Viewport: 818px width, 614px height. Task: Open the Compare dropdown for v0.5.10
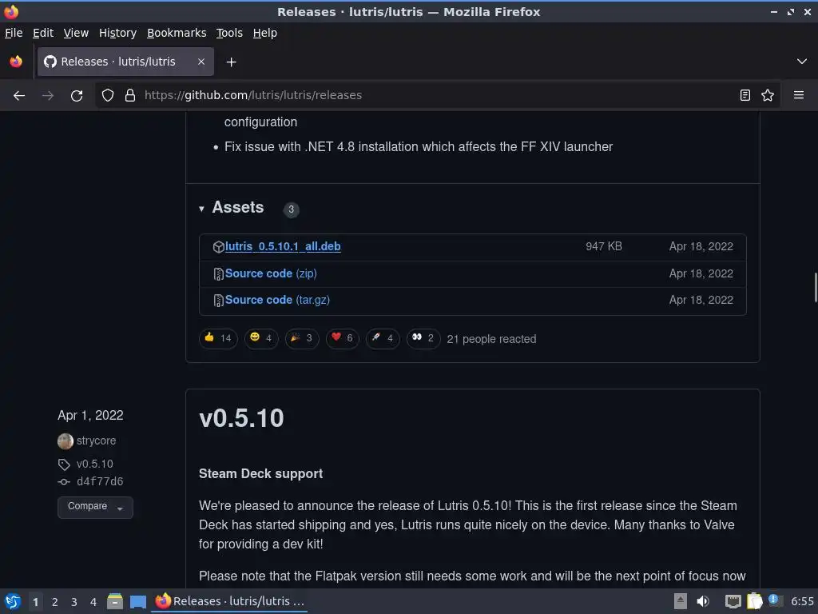coord(95,507)
